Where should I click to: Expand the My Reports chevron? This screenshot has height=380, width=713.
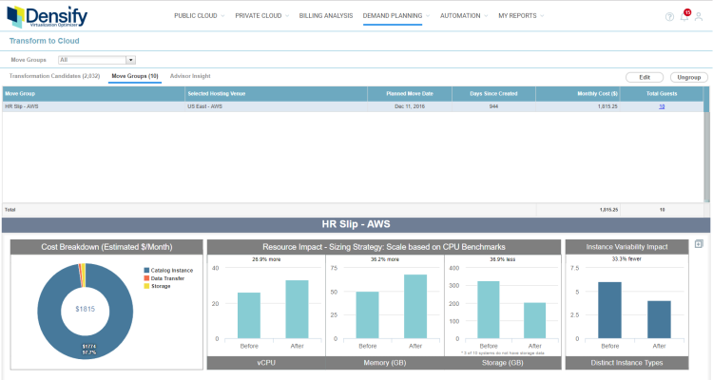[x=542, y=16]
